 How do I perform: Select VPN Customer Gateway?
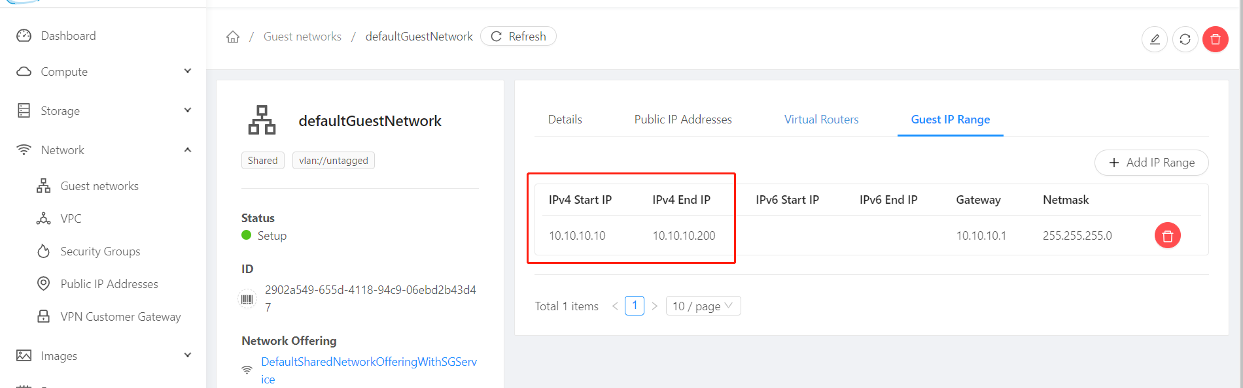[x=120, y=316]
